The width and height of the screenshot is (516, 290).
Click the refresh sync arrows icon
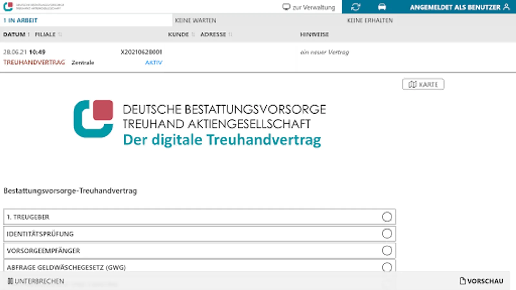tap(355, 7)
